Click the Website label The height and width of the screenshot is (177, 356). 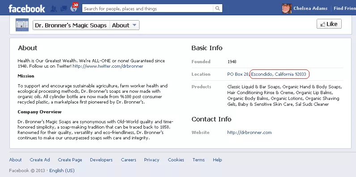pyautogui.click(x=200, y=132)
